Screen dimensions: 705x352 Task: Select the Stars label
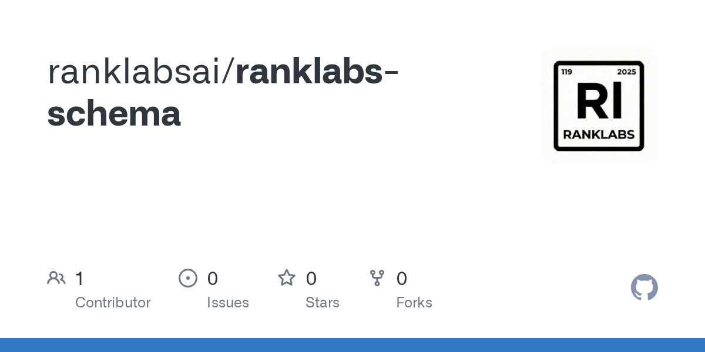323,303
